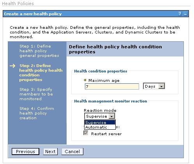Focus the Maximum age input field
The image size is (194, 164).
click(x=112, y=86)
